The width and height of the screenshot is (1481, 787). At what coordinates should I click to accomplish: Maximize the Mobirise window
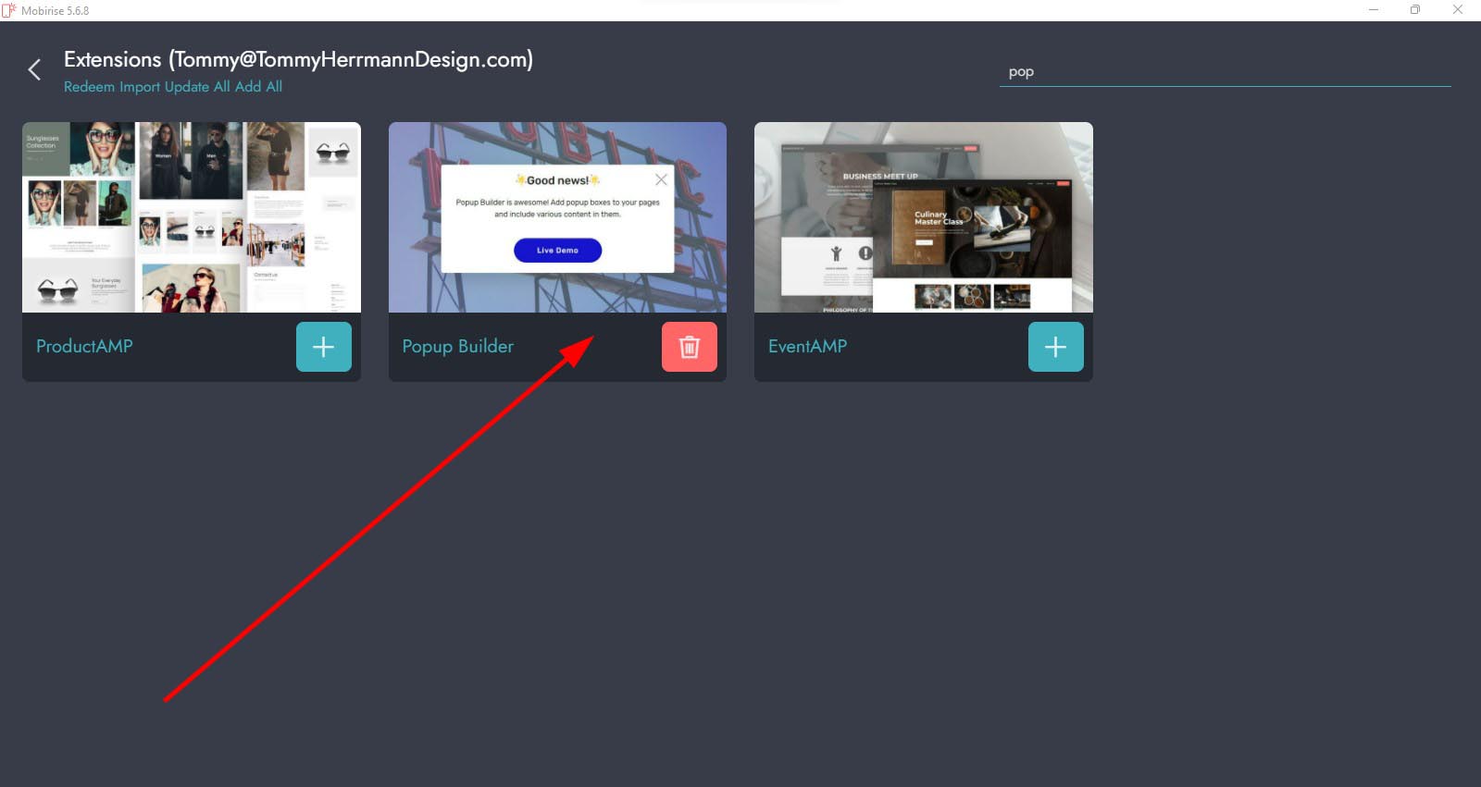tap(1415, 10)
